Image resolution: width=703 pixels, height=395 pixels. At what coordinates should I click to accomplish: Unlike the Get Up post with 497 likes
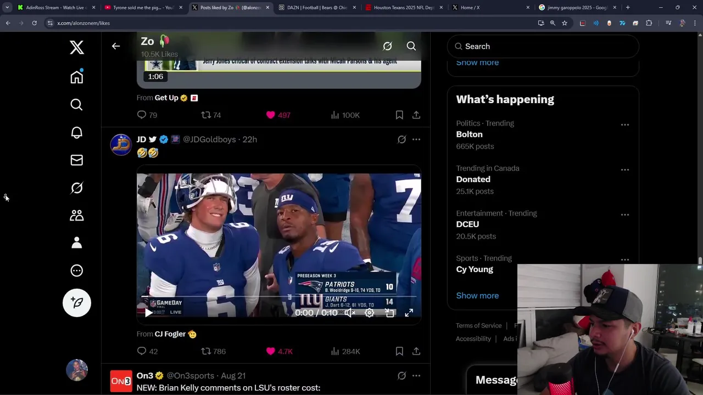pos(278,115)
